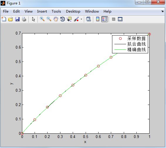Viewport: 166px width, 148px height.
Task: Maximize the Figure 1 window
Action: click(147, 2)
